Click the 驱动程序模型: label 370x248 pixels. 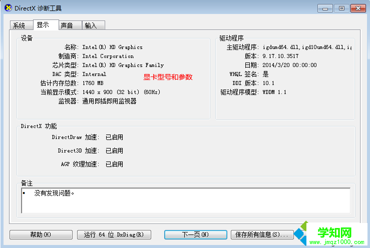[240, 92]
